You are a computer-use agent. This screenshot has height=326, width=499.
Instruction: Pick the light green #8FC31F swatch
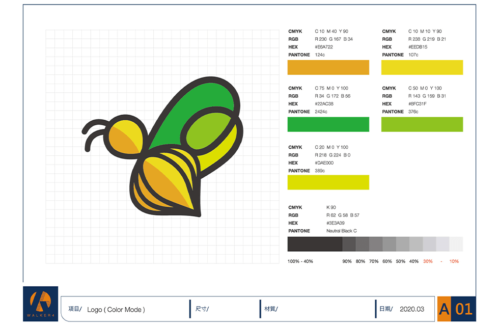[422, 124]
